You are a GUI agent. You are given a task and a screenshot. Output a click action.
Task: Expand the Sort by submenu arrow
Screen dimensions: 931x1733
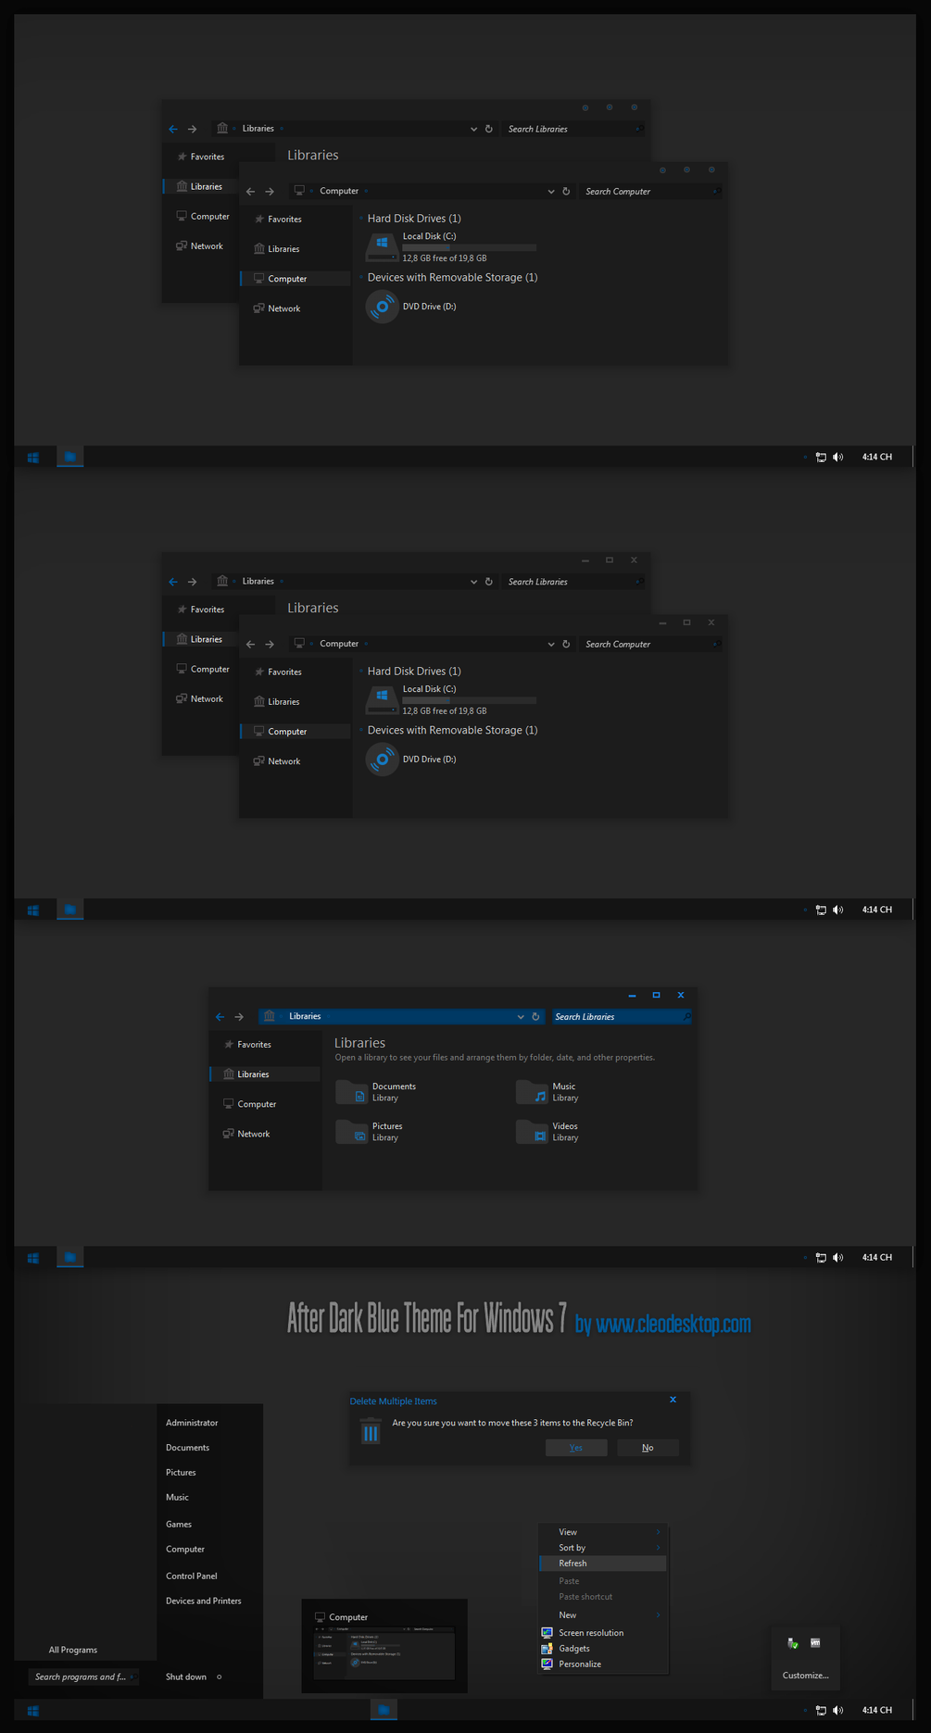(658, 1548)
